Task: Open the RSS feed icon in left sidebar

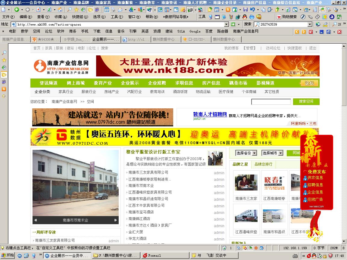Action: (x=4, y=89)
